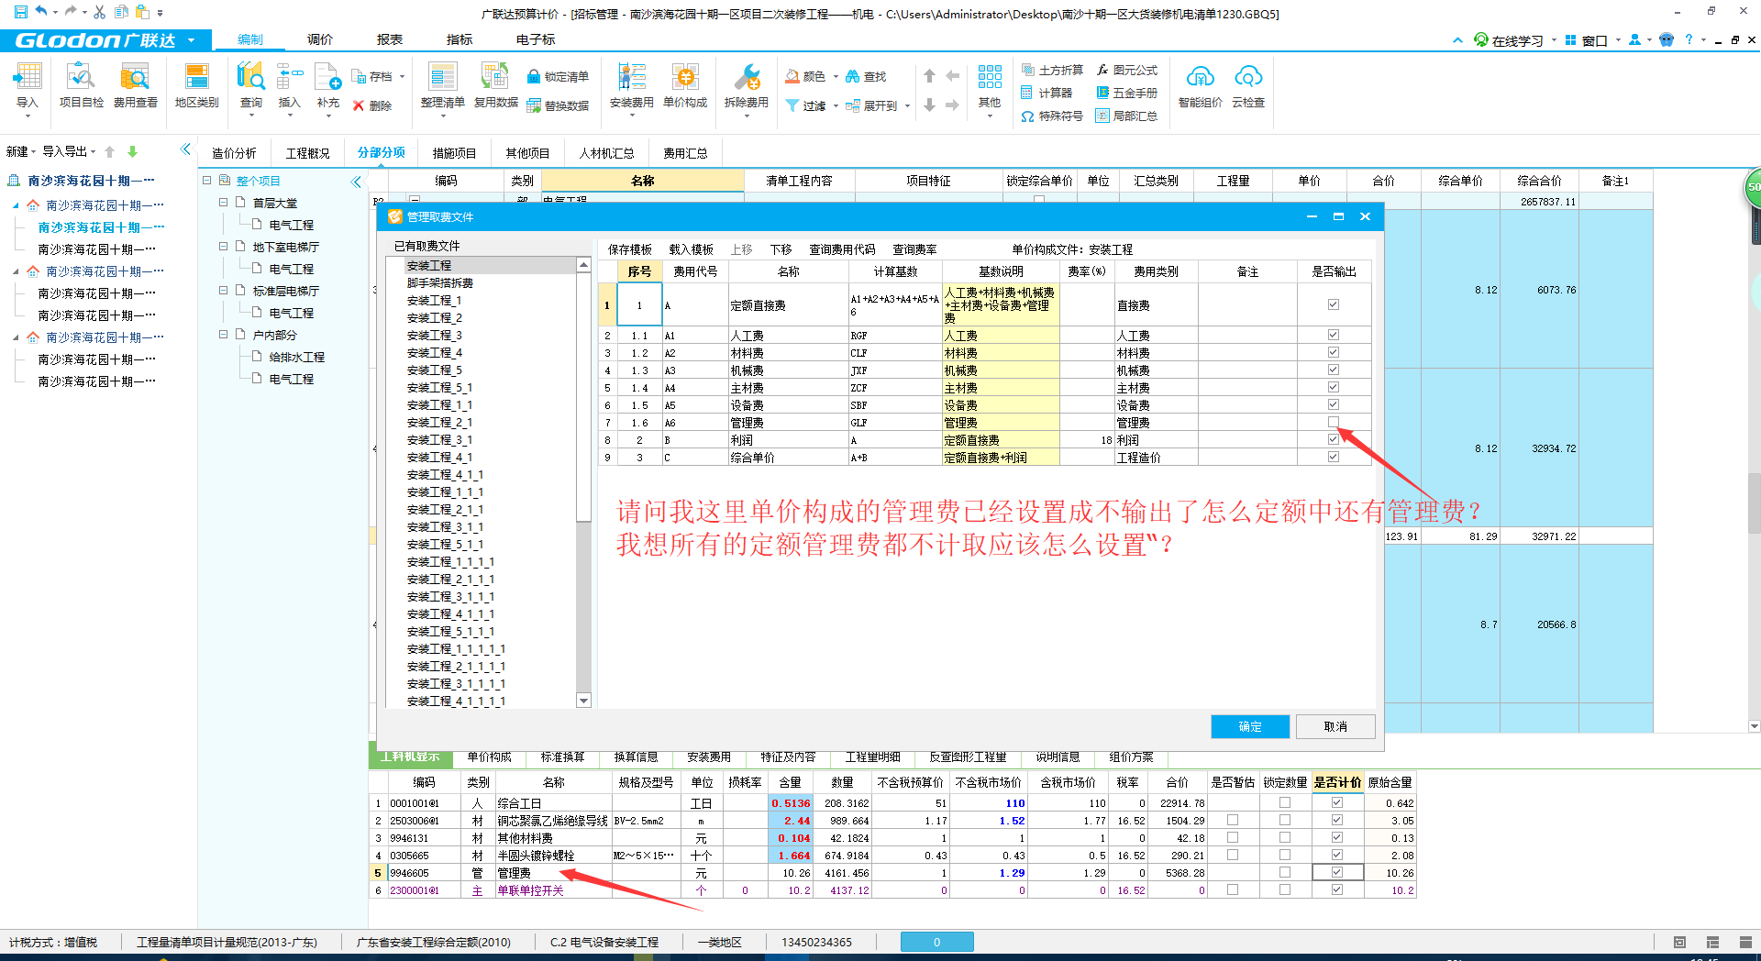Open 整理清单 organize list tool
Screen dimensions: 1761x961
[x=442, y=86]
